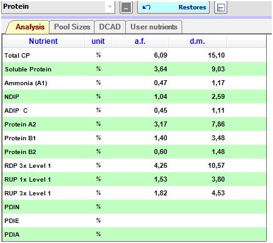Click RDP 3x d.m. value 10,57

click(216, 165)
